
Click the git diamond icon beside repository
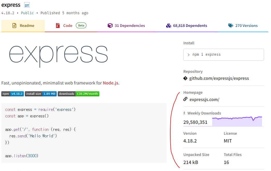185,79
